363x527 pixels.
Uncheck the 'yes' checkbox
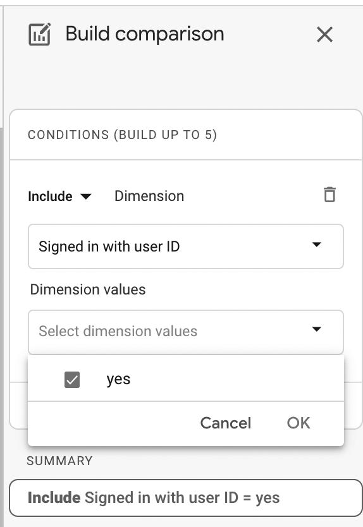coord(72,380)
